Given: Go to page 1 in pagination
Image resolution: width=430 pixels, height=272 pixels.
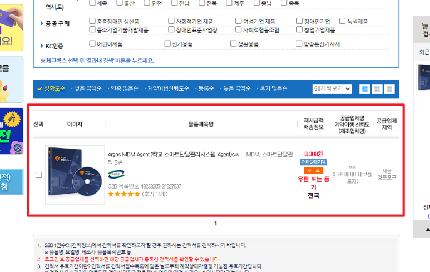Looking at the screenshot, I should (215, 224).
